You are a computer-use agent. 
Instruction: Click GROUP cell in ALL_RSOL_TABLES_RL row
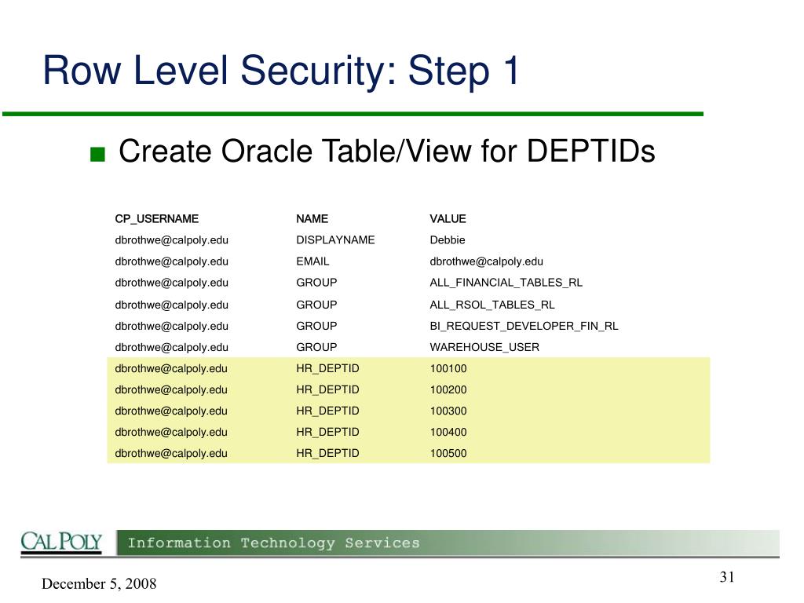[316, 305]
